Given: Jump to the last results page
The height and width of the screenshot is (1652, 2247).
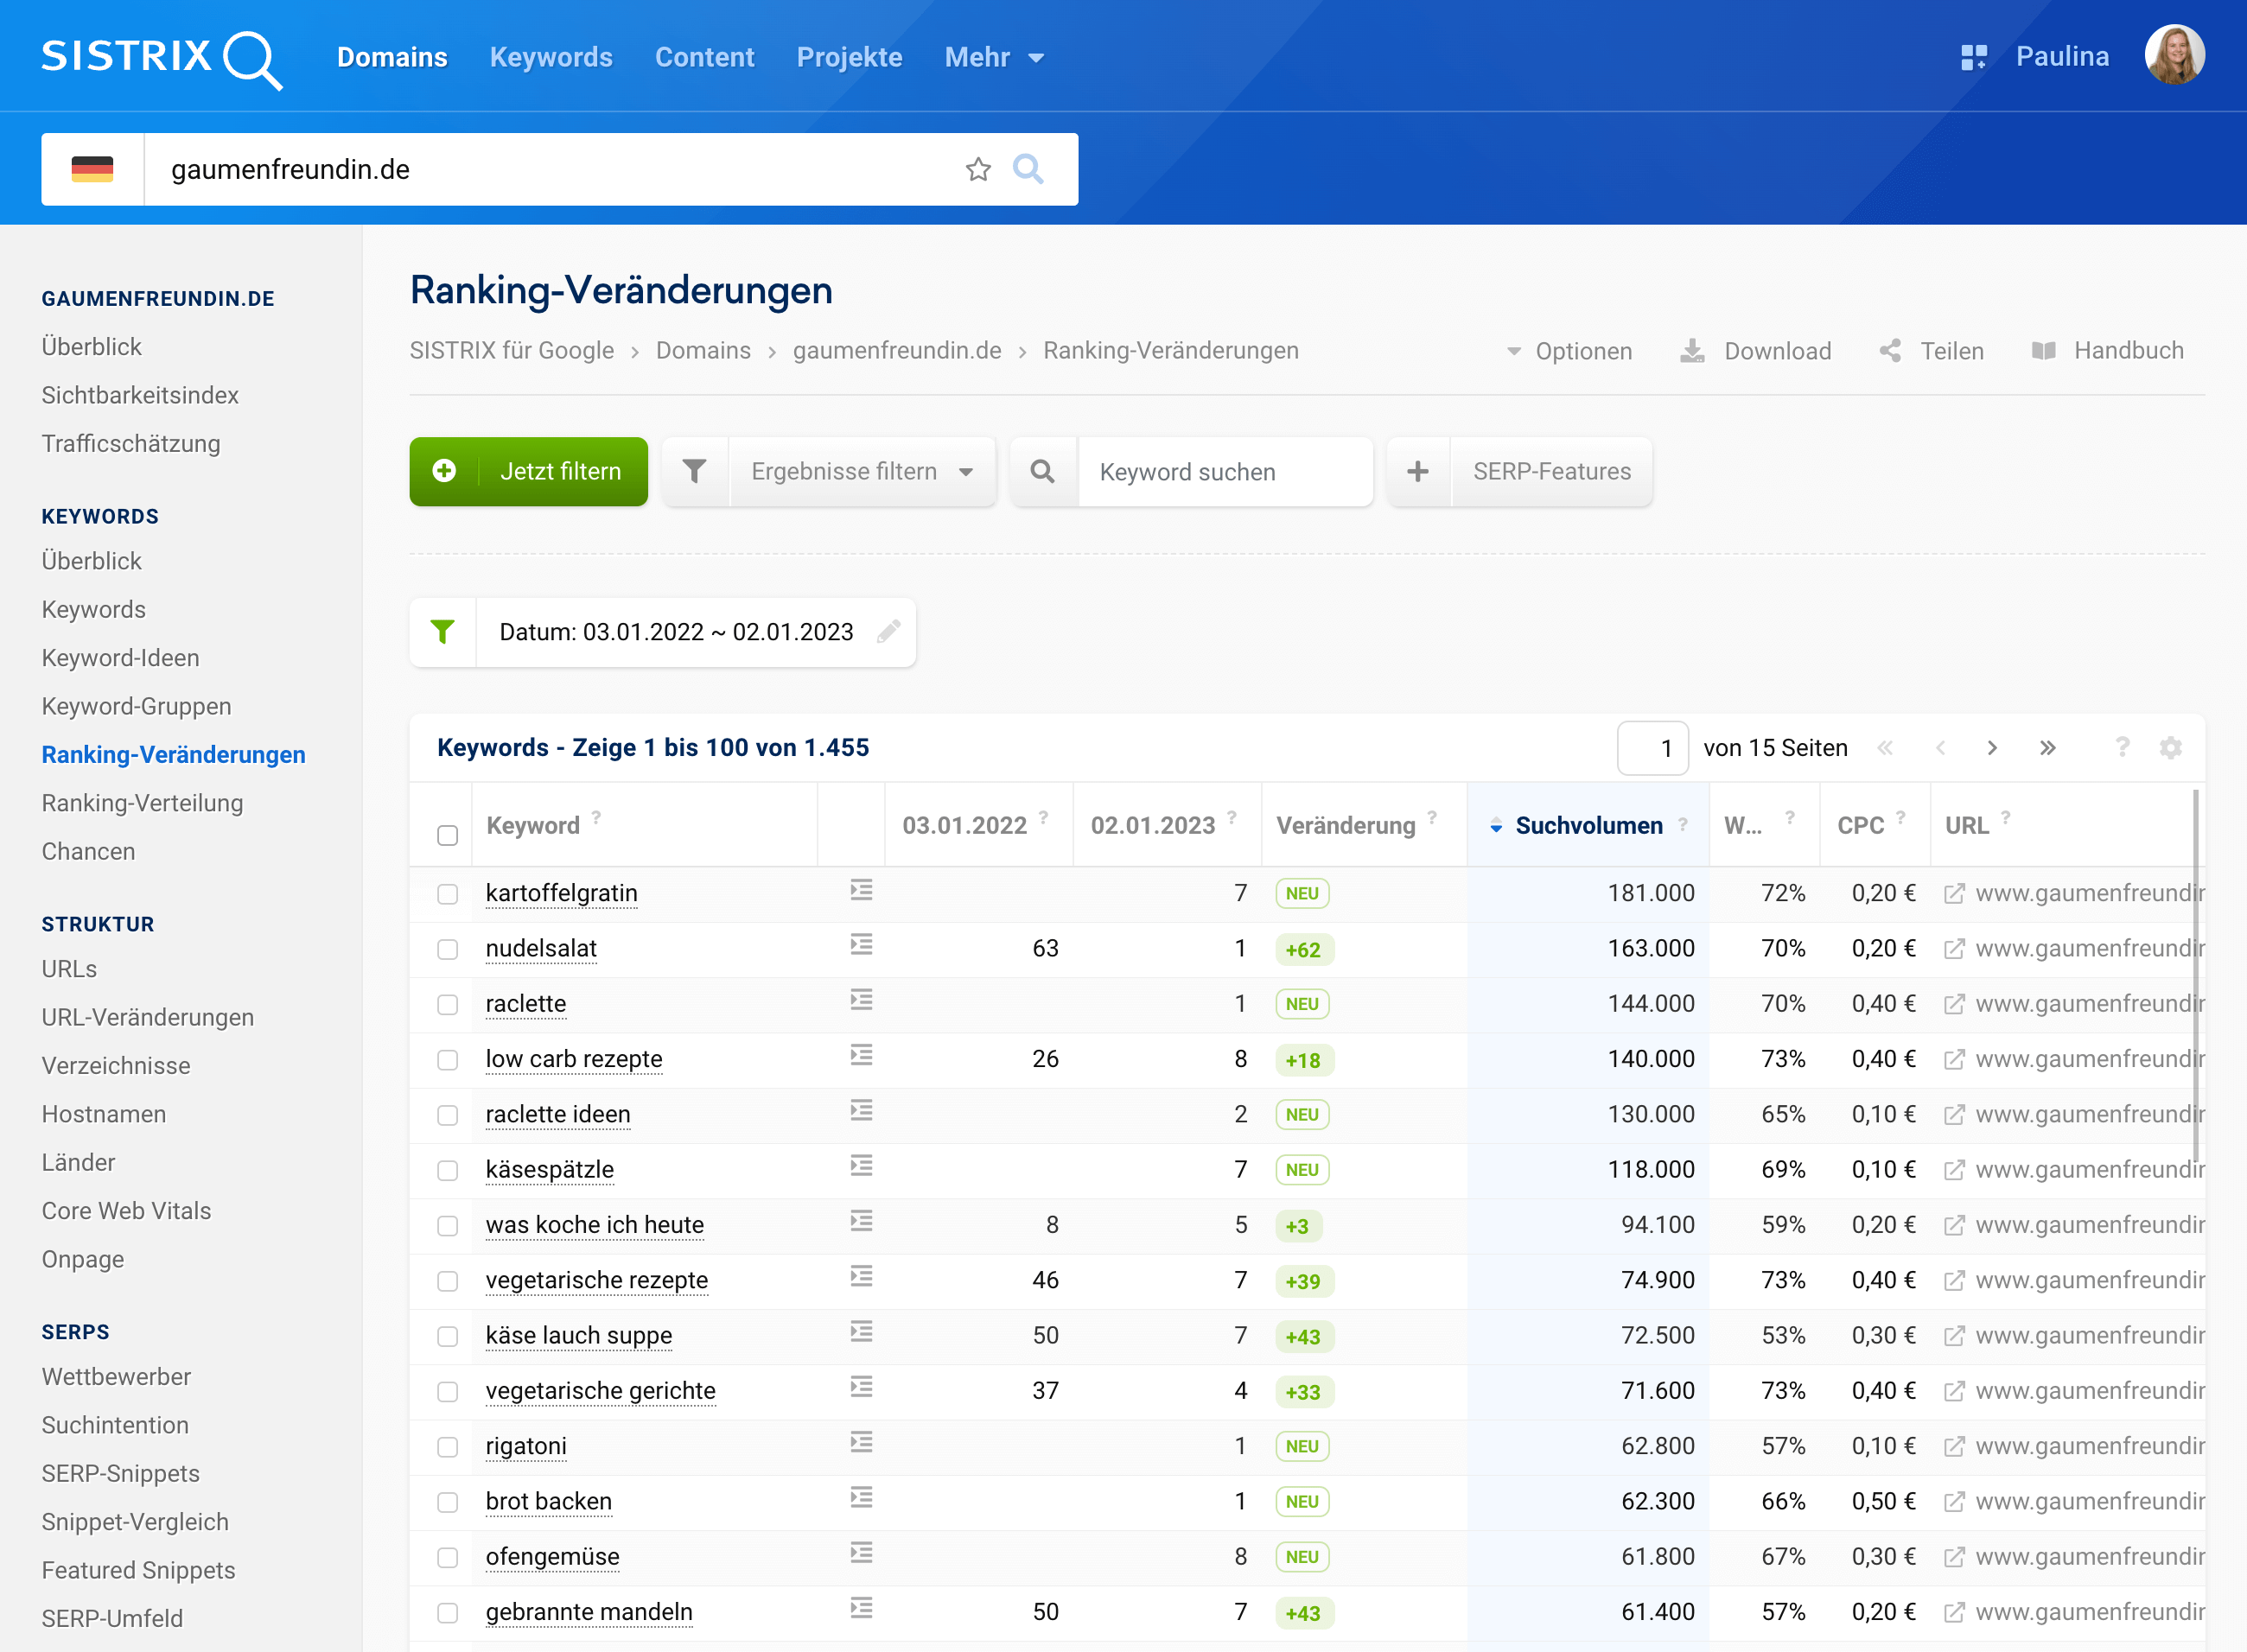Looking at the screenshot, I should pyautogui.click(x=2047, y=748).
